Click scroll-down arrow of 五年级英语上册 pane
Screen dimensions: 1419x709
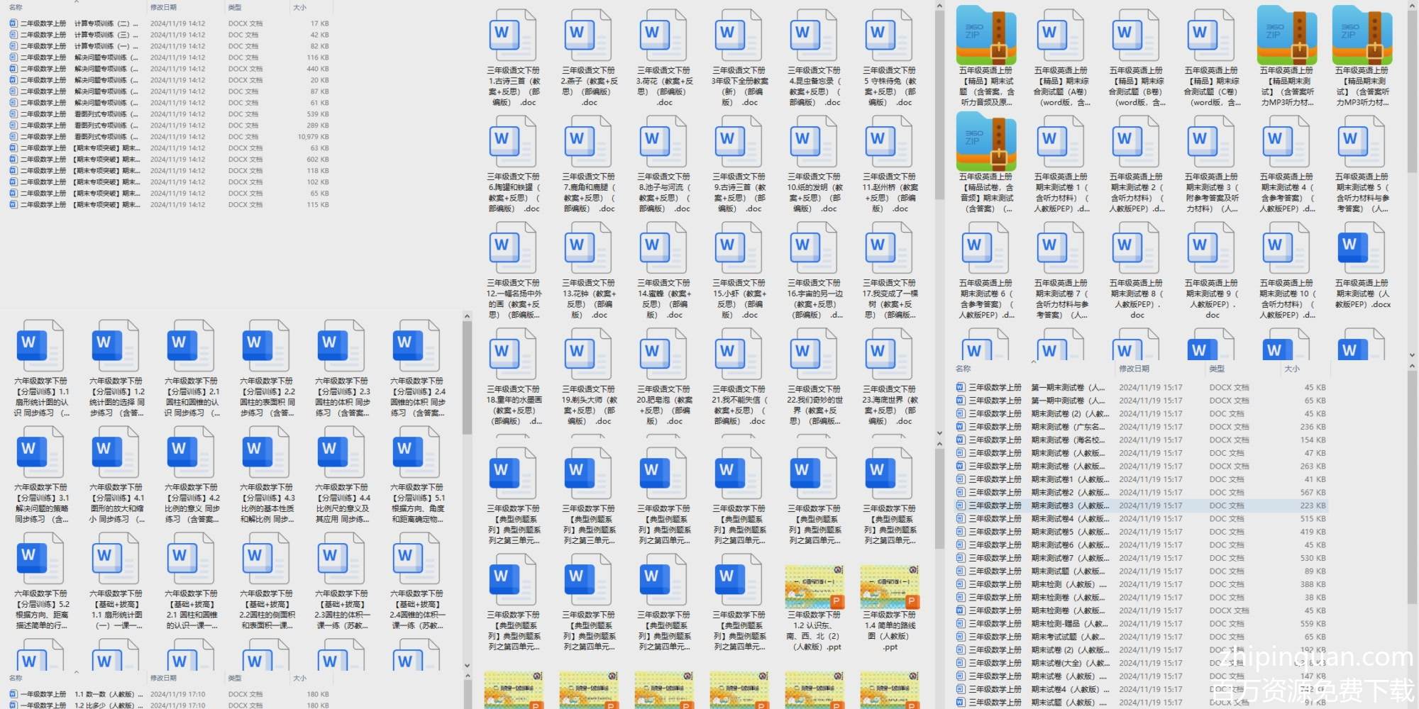[x=1412, y=355]
